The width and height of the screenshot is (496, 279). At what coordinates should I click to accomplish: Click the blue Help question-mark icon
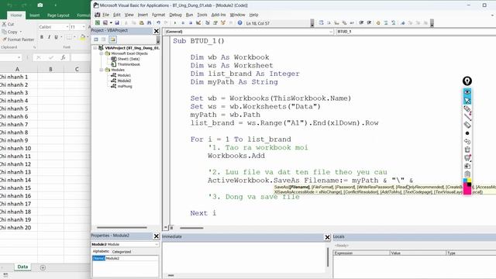coord(239,22)
